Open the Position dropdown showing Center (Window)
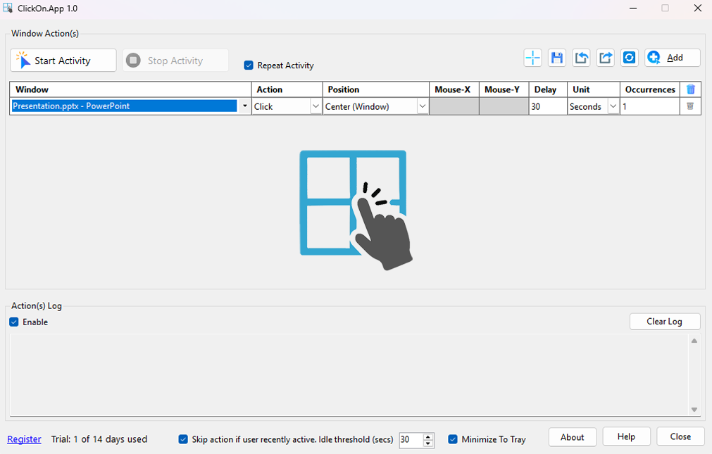The image size is (712, 454). (423, 106)
